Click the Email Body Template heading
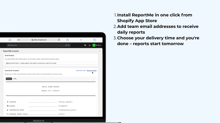220x123 pixels. pos(12,71)
